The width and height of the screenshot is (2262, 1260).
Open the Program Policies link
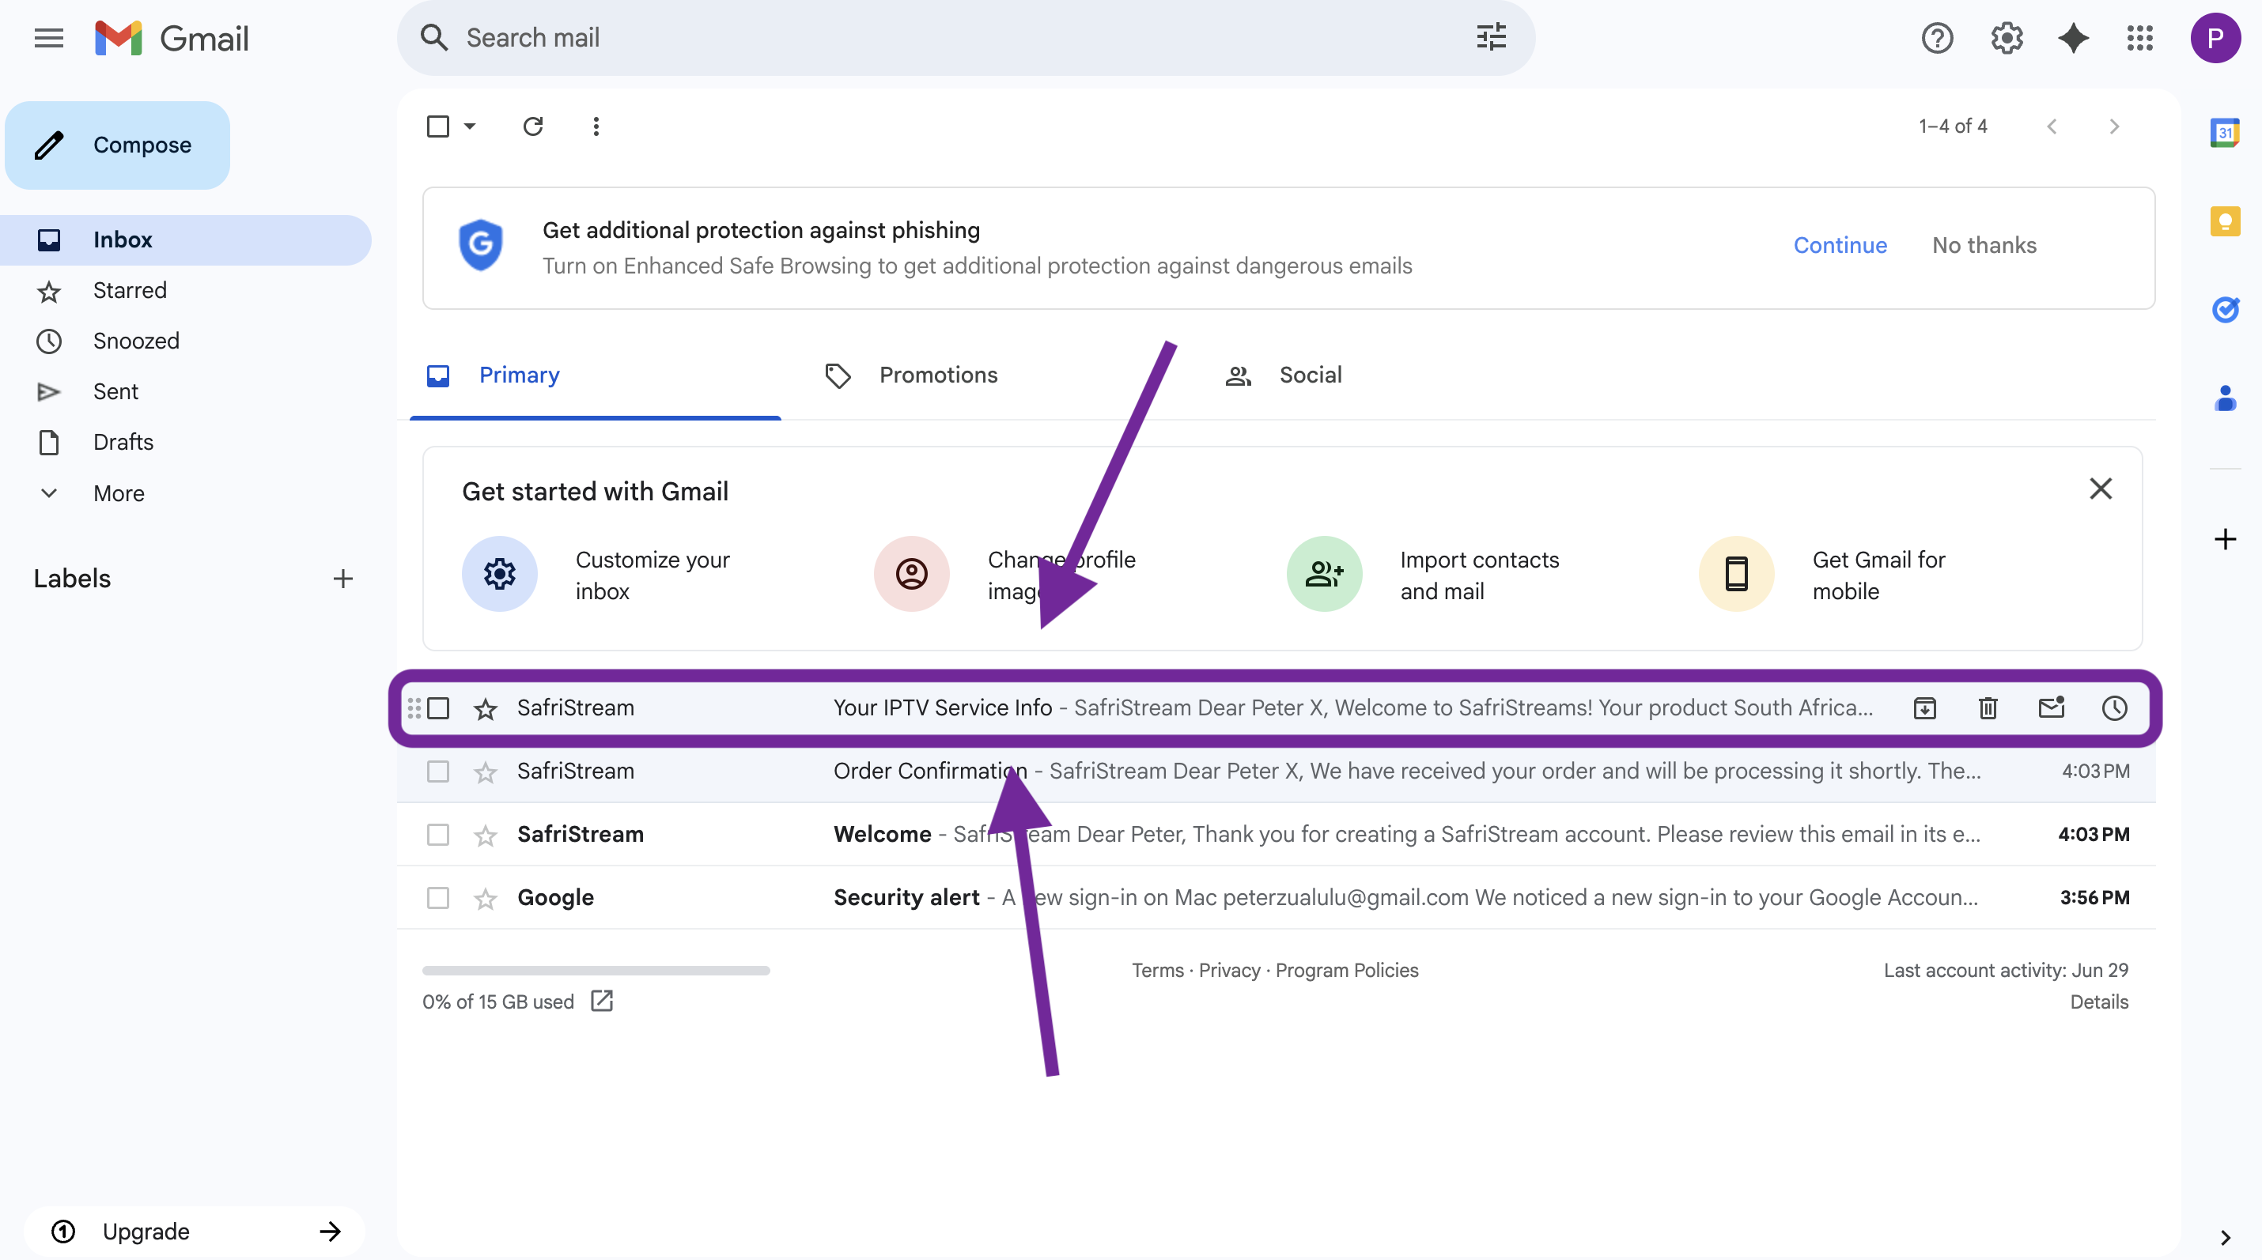[1346, 970]
